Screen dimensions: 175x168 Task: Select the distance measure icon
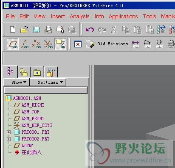pos(135,44)
